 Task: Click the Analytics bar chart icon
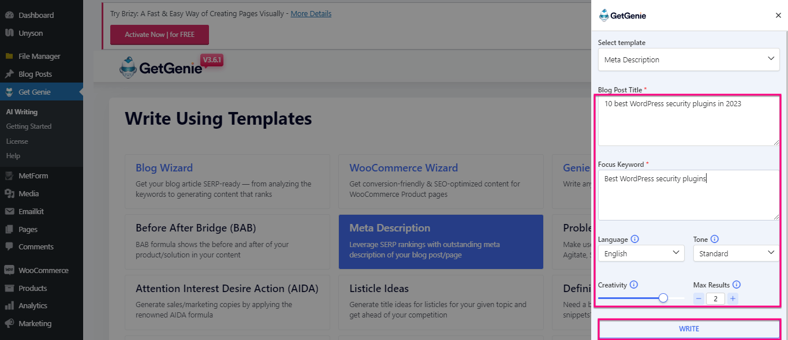[9, 305]
